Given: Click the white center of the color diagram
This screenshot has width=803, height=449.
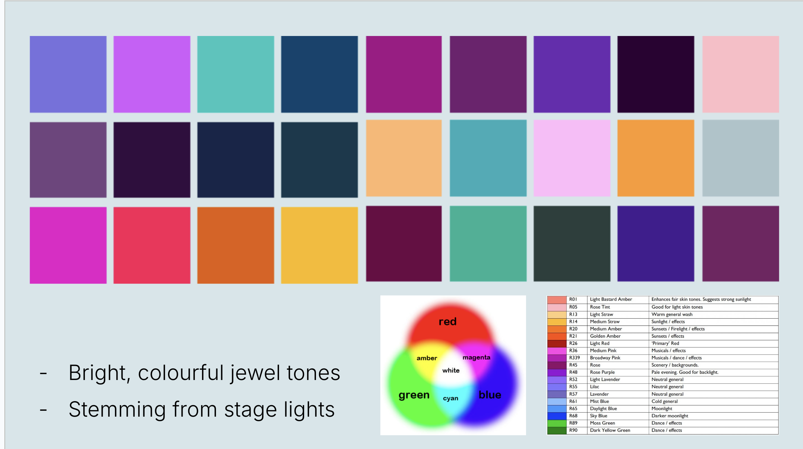Looking at the screenshot, I should click(451, 370).
